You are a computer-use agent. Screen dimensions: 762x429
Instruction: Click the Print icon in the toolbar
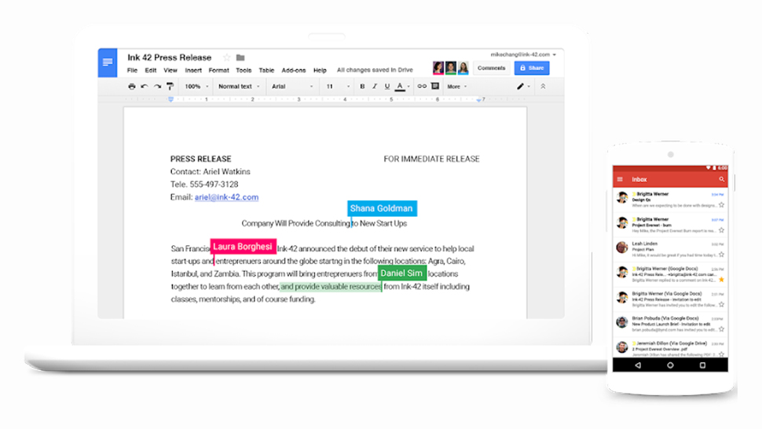132,86
